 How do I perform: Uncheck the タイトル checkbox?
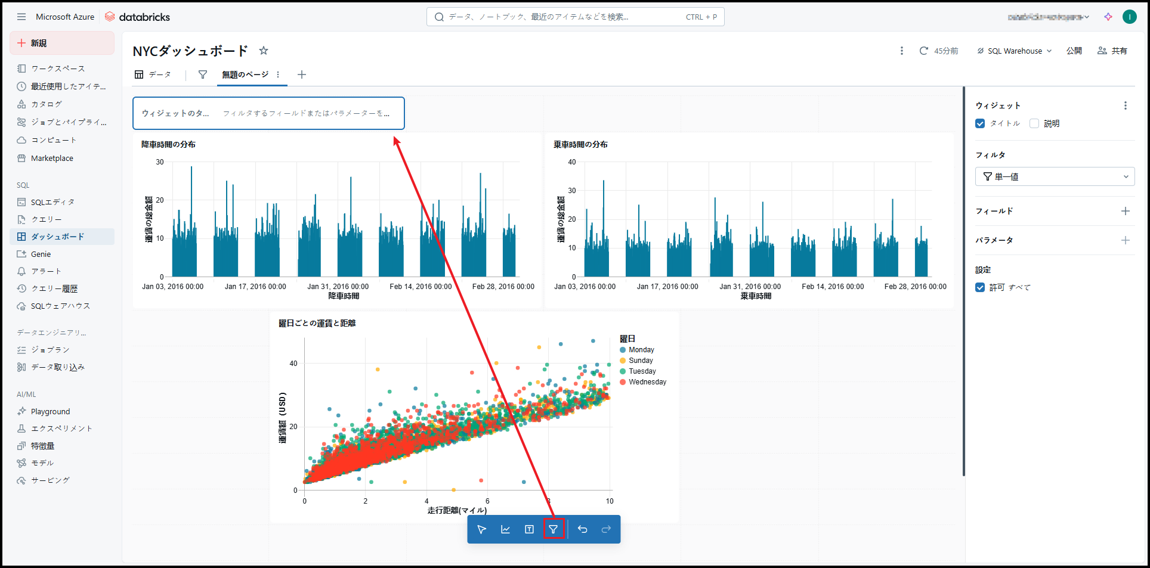(980, 123)
